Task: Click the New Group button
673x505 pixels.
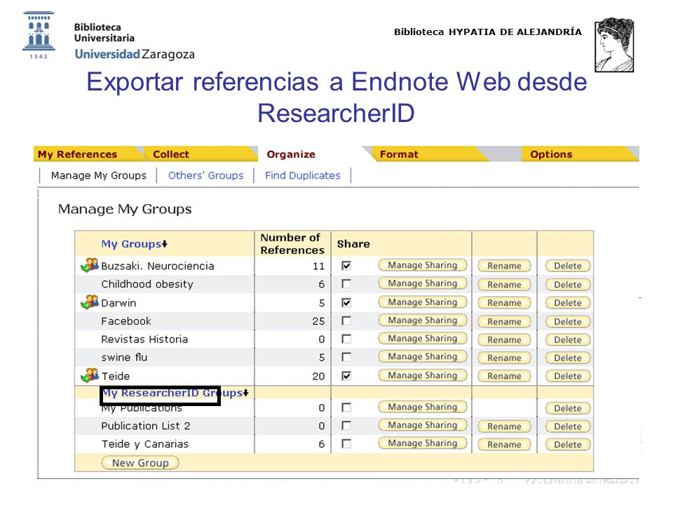Action: 140,462
